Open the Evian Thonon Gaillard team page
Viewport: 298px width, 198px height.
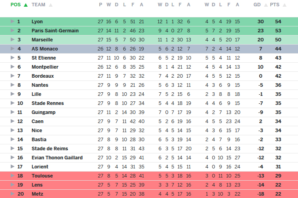tap(57, 158)
